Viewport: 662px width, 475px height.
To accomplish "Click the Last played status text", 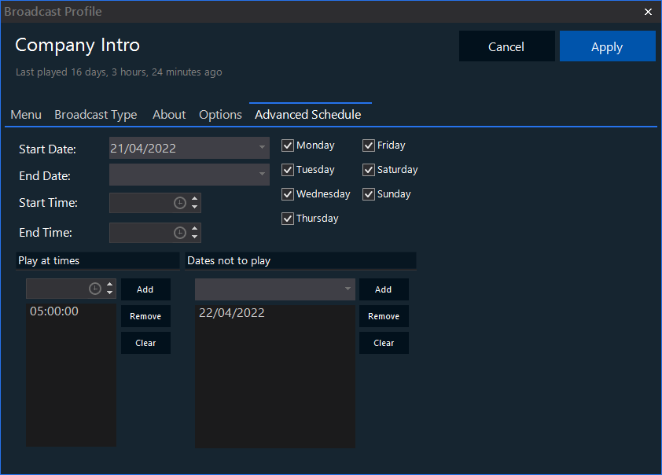I will [119, 72].
